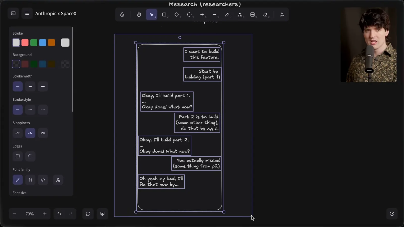
Task: Select the Line tool
Action: click(x=215, y=15)
